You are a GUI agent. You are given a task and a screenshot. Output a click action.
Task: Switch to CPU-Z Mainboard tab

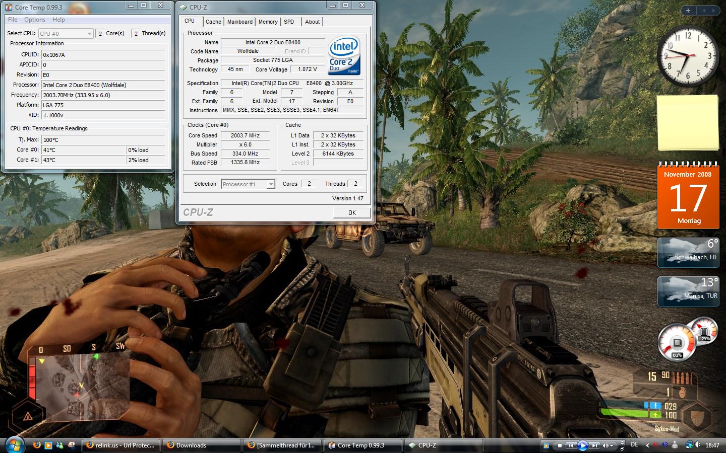pos(240,22)
